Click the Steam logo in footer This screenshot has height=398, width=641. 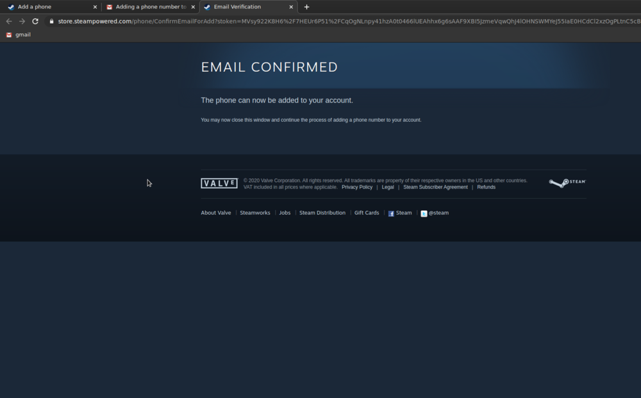coord(567,183)
